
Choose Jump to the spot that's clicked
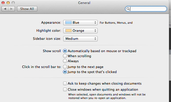click(x=65, y=72)
